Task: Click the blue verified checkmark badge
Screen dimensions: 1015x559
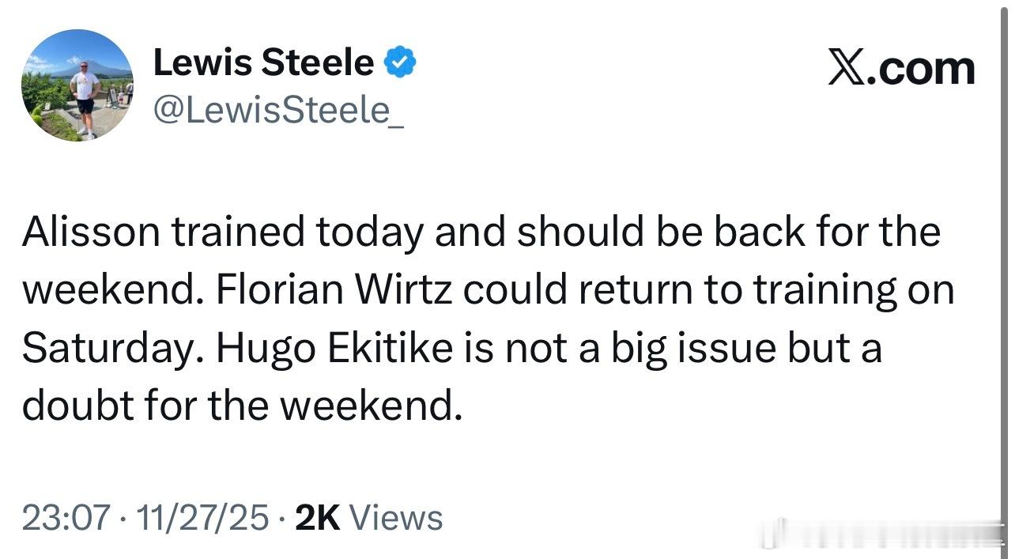Action: (x=400, y=63)
